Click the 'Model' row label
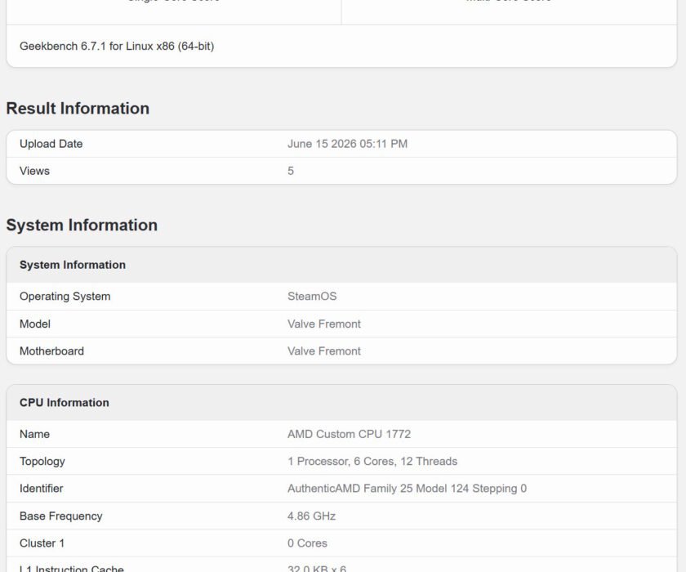The height and width of the screenshot is (572, 686). tap(35, 324)
